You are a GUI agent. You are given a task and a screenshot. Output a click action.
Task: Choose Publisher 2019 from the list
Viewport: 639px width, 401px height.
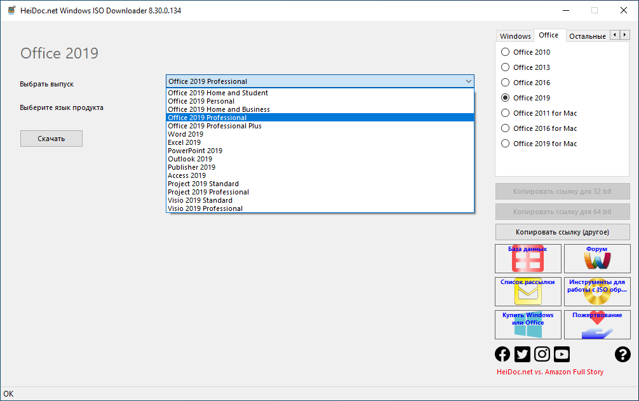click(320, 167)
